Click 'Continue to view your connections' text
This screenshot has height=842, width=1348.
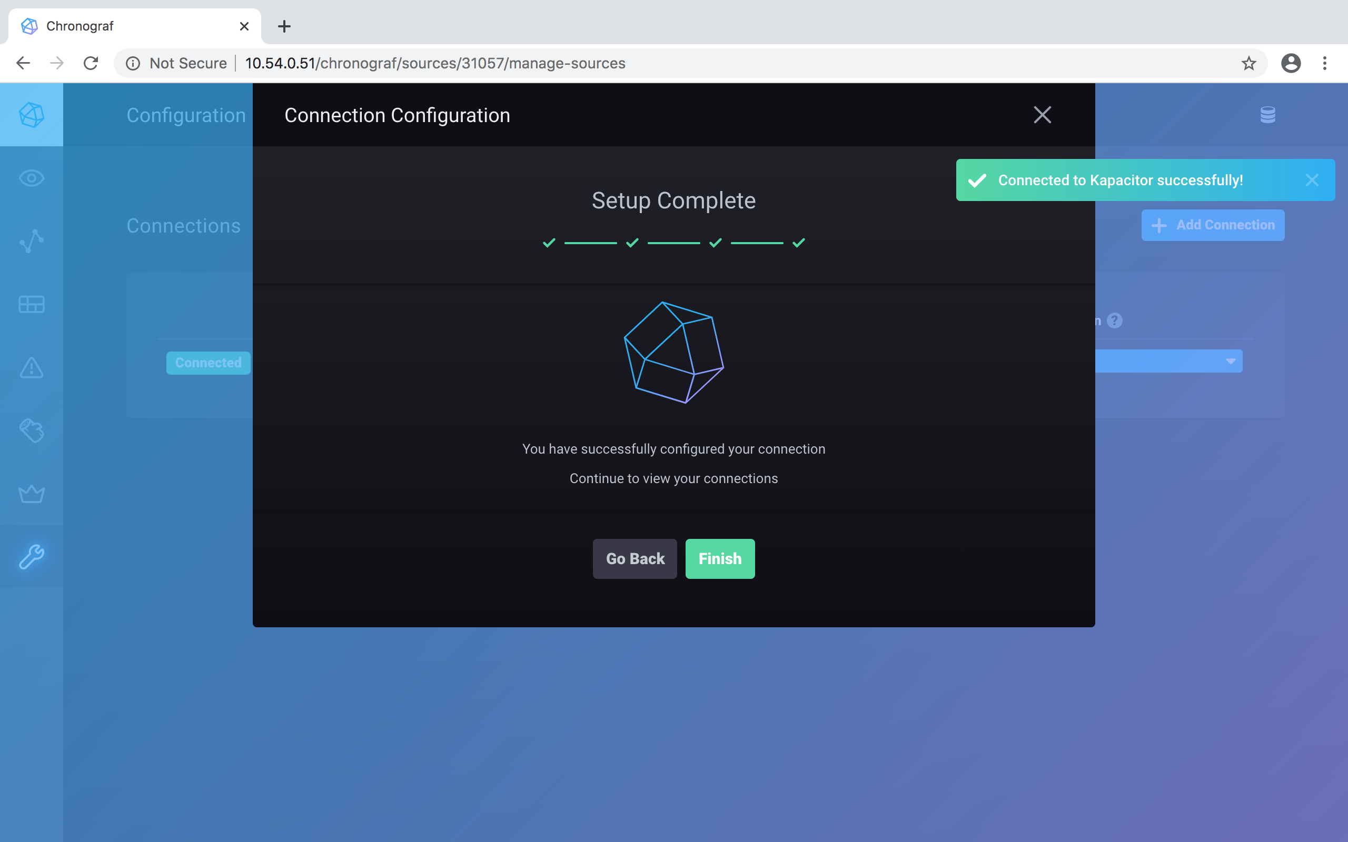(x=673, y=478)
